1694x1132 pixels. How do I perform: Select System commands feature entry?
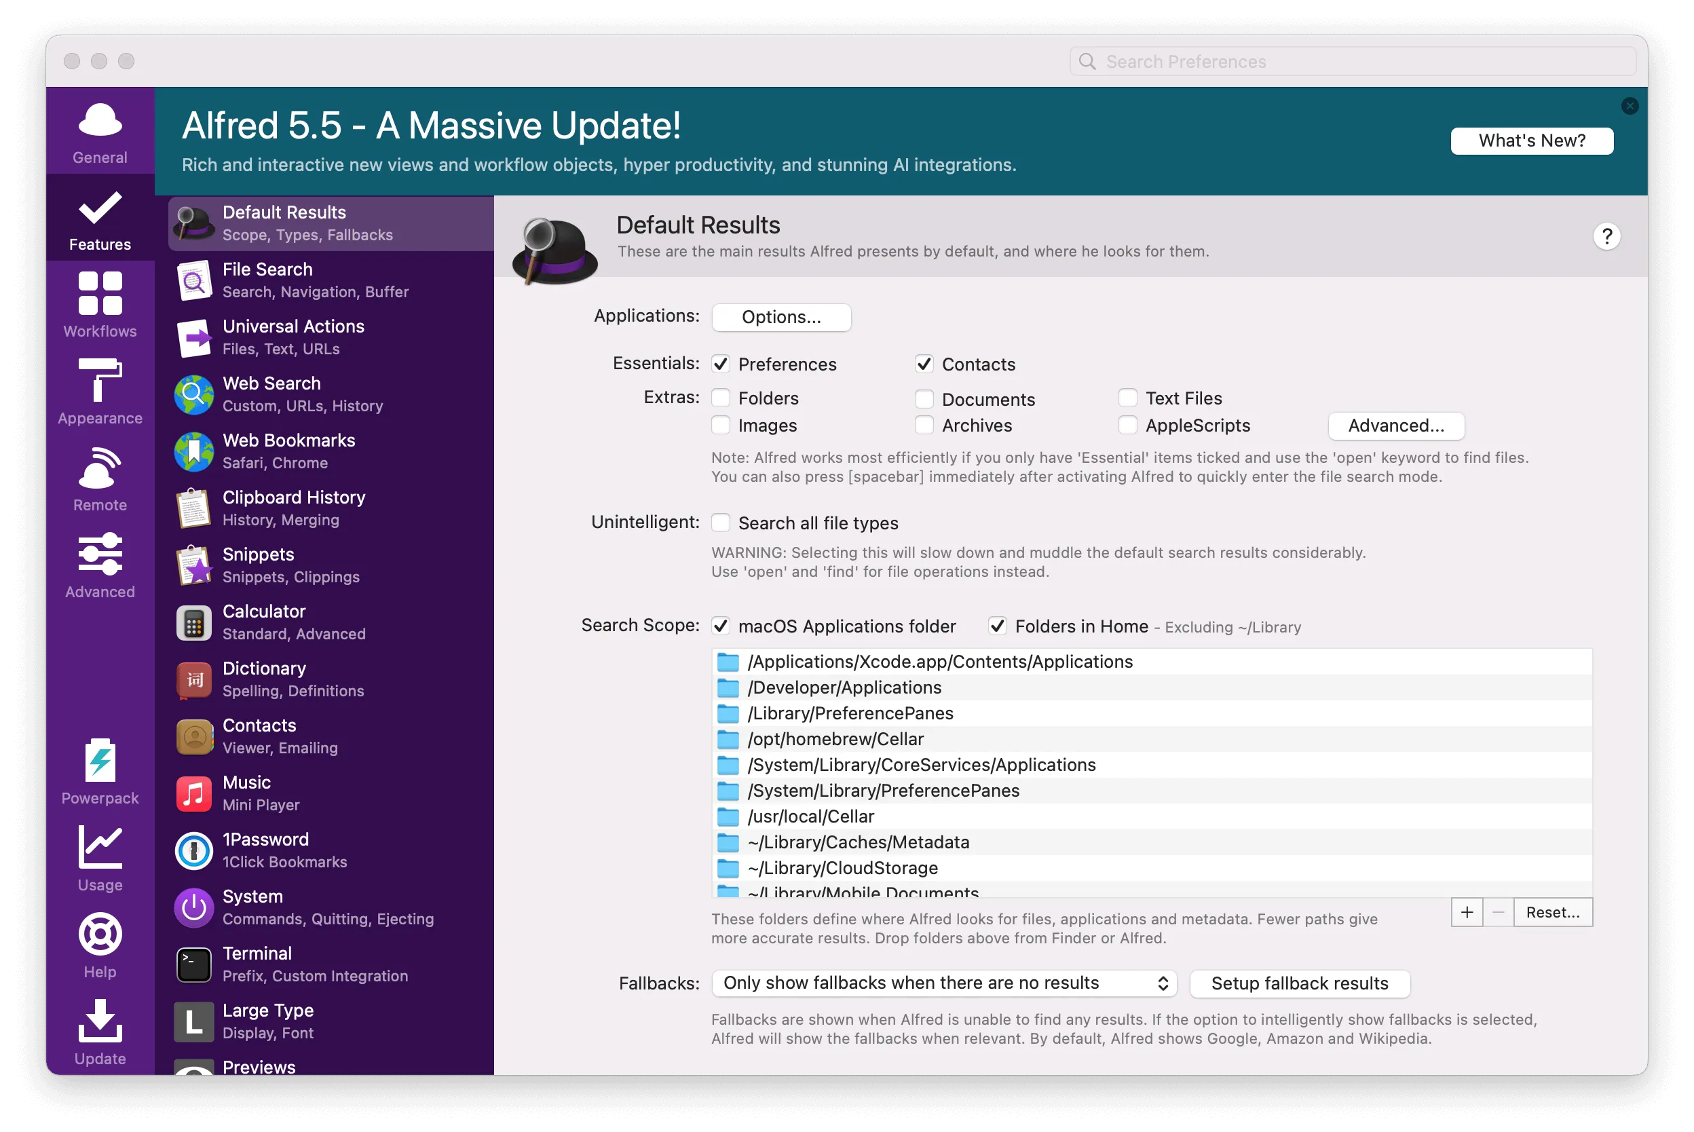(x=331, y=907)
